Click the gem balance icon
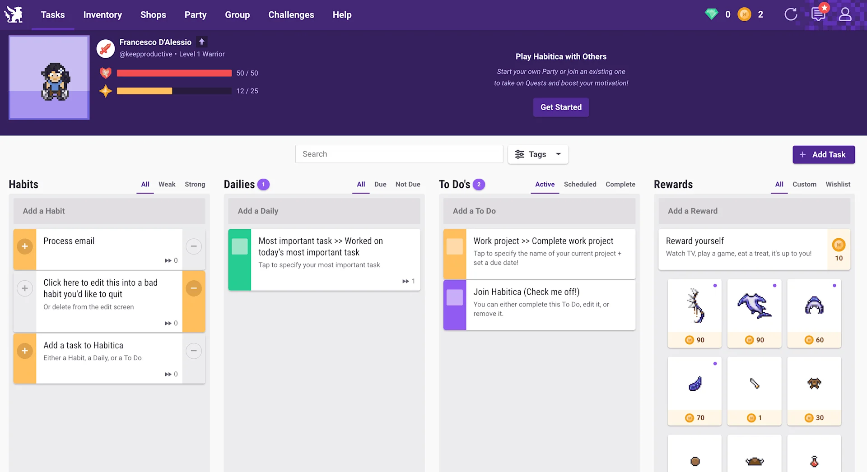 (711, 14)
